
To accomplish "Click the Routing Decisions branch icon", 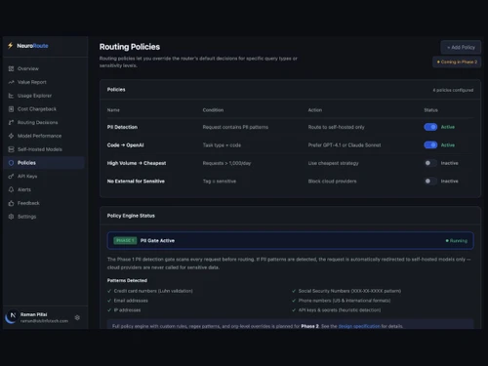I will (11, 122).
